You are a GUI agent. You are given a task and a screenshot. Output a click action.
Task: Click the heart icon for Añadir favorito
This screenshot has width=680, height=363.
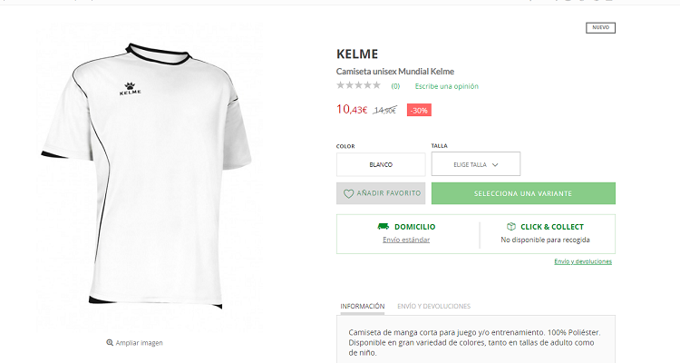pyautogui.click(x=348, y=193)
